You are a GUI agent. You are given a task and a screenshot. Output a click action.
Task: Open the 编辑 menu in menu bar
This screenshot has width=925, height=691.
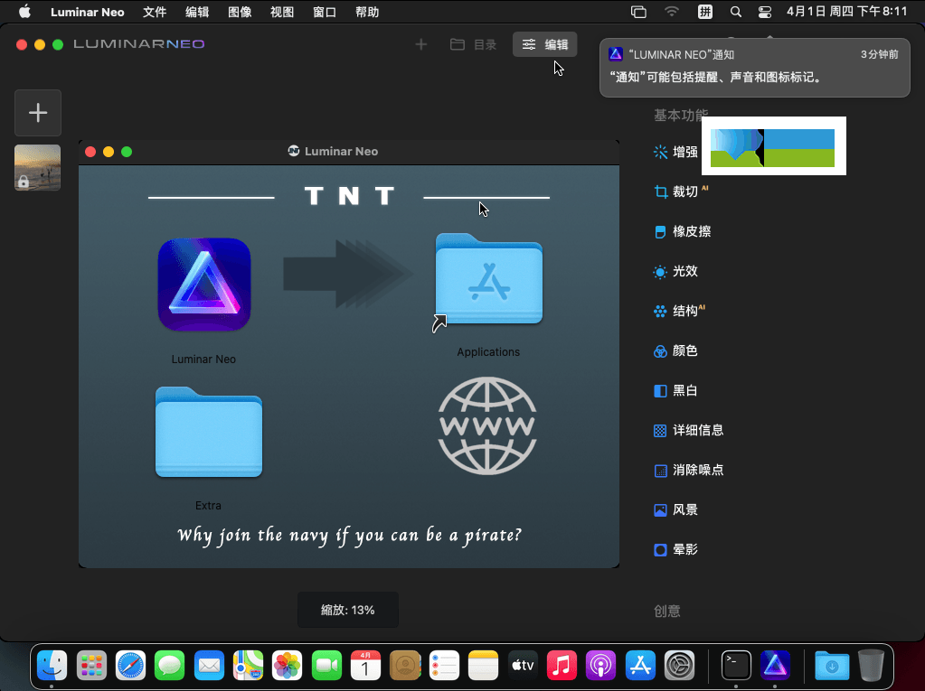coord(197,12)
